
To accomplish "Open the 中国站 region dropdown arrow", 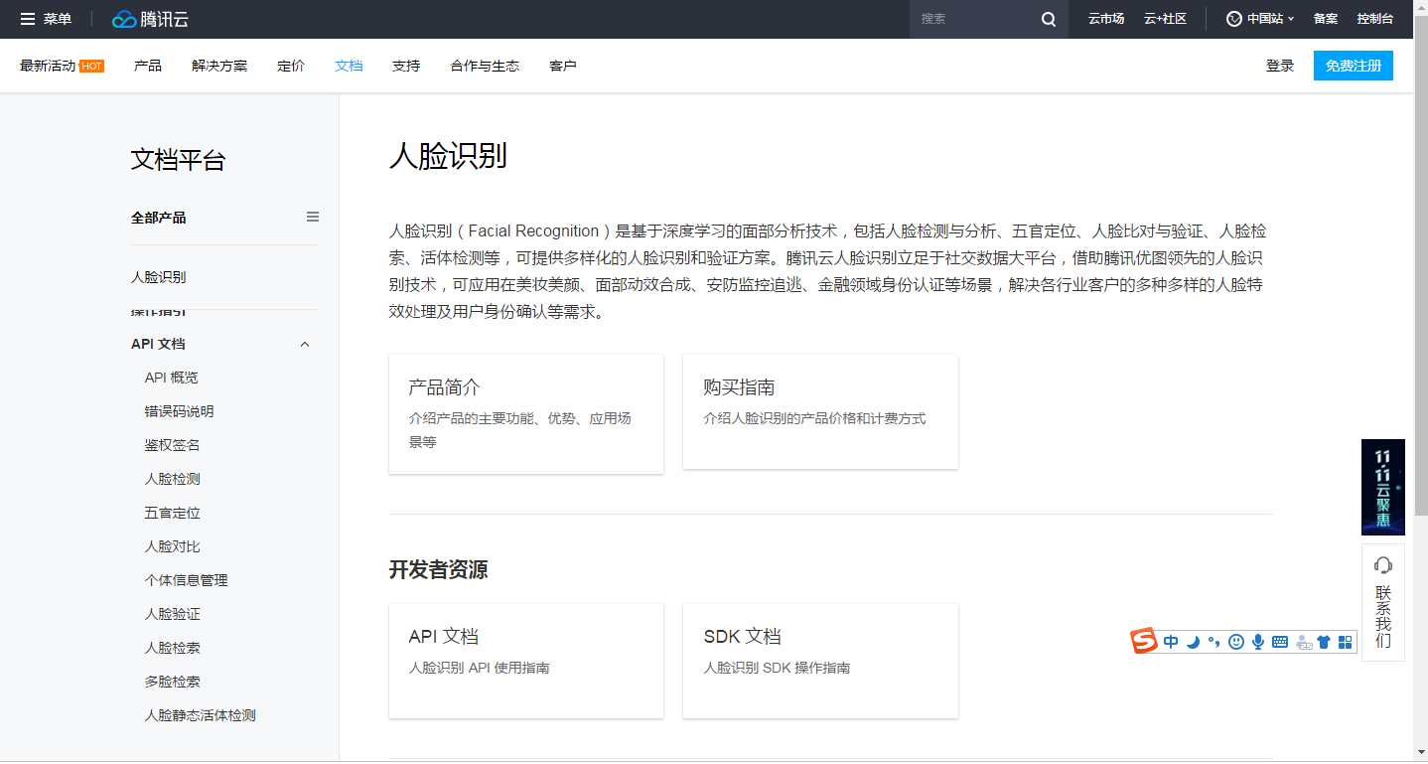I will (x=1291, y=19).
